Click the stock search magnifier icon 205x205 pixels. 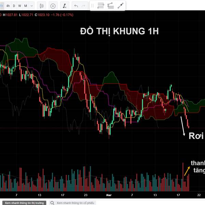point(52,203)
